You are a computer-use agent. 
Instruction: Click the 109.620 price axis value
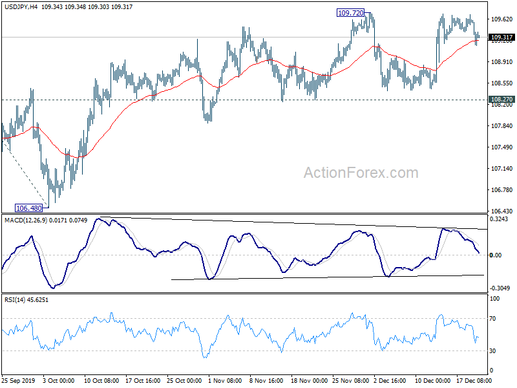[502, 19]
